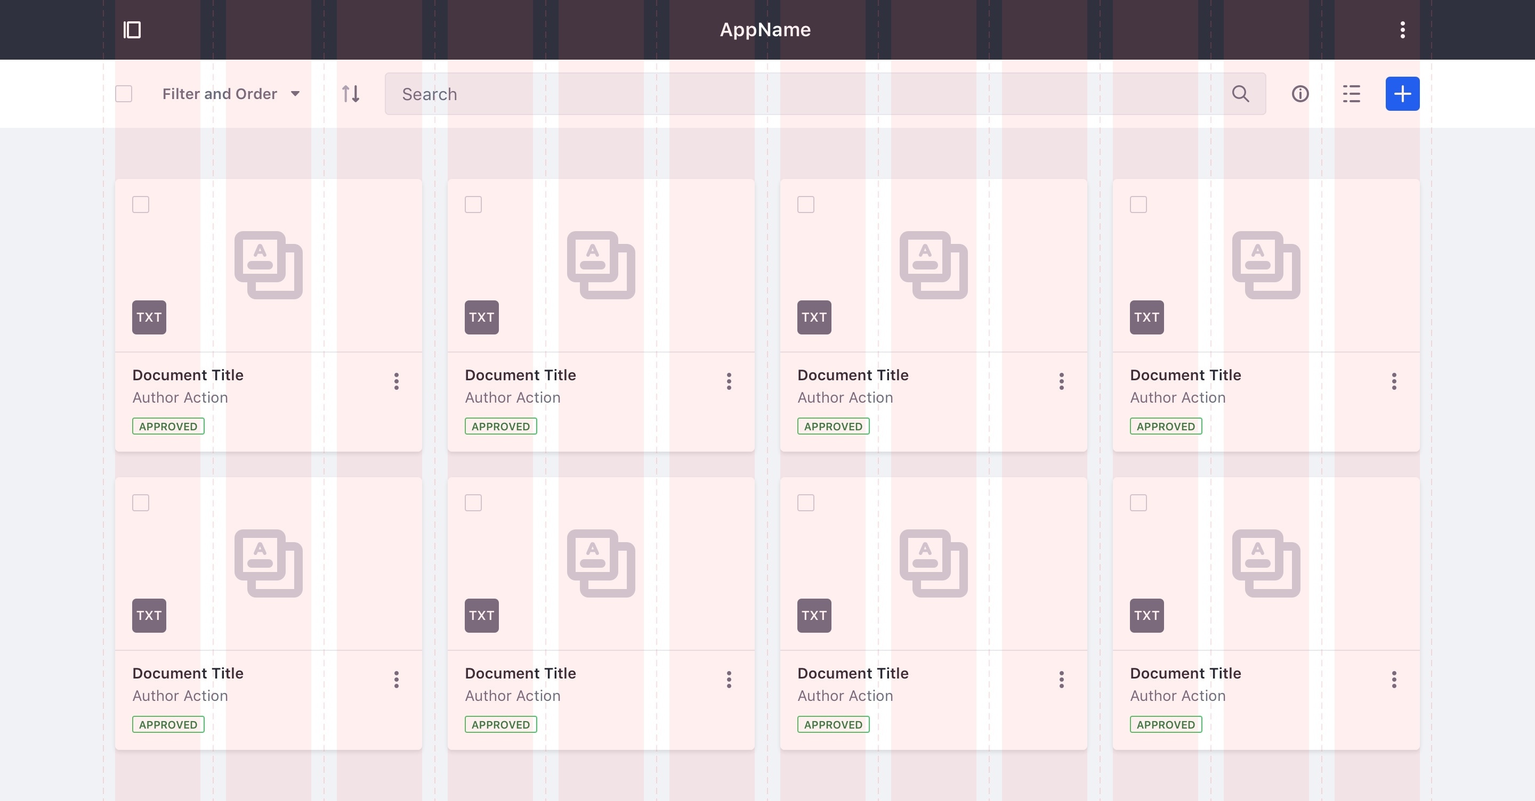
Task: Click the TXT badge on the third bottom card
Action: point(814,616)
